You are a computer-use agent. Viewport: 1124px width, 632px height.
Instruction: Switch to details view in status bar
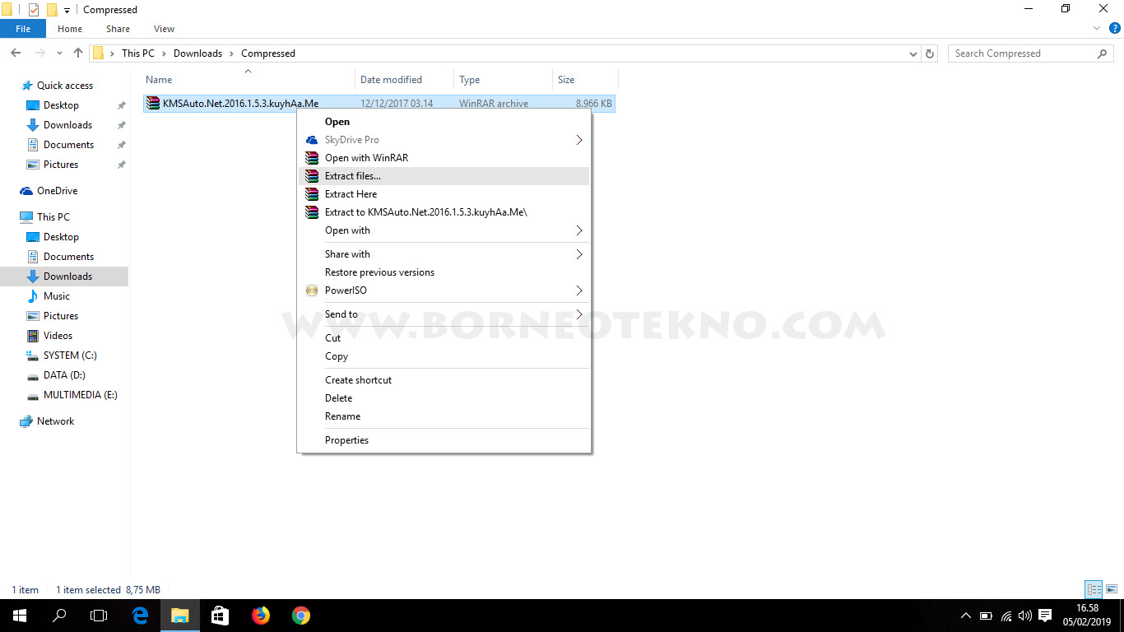1094,589
